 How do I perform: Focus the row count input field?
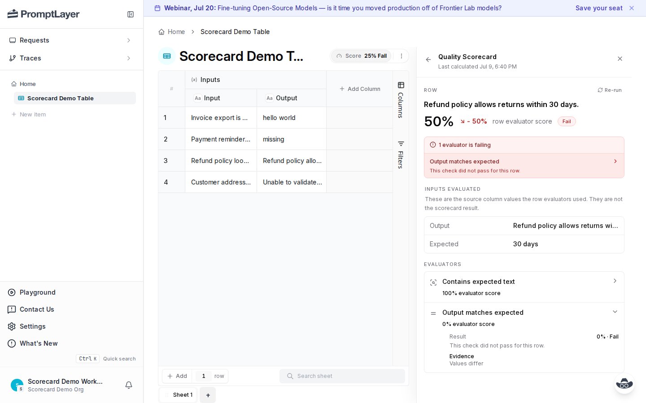pos(204,376)
